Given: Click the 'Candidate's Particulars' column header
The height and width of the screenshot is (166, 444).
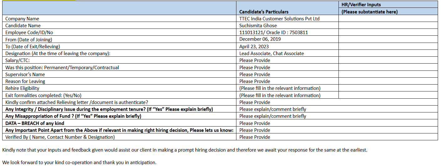Looking at the screenshot, I should pyautogui.click(x=264, y=12).
